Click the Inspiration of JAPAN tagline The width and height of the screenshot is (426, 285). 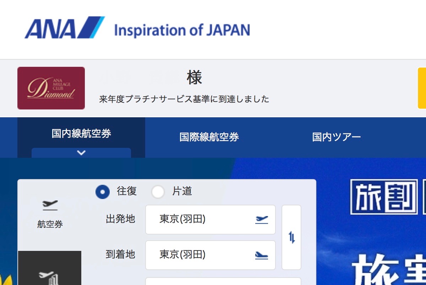[x=182, y=31]
